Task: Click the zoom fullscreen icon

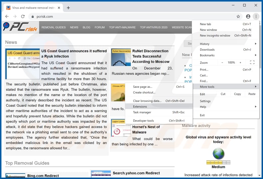Action: 252,63
